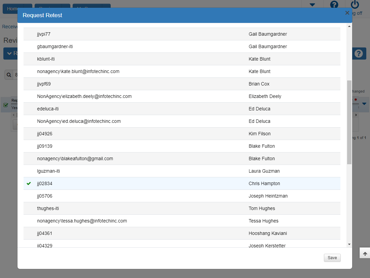370x278 pixels.
Task: Click the scroll-to-top arrow button
Action: [365, 254]
